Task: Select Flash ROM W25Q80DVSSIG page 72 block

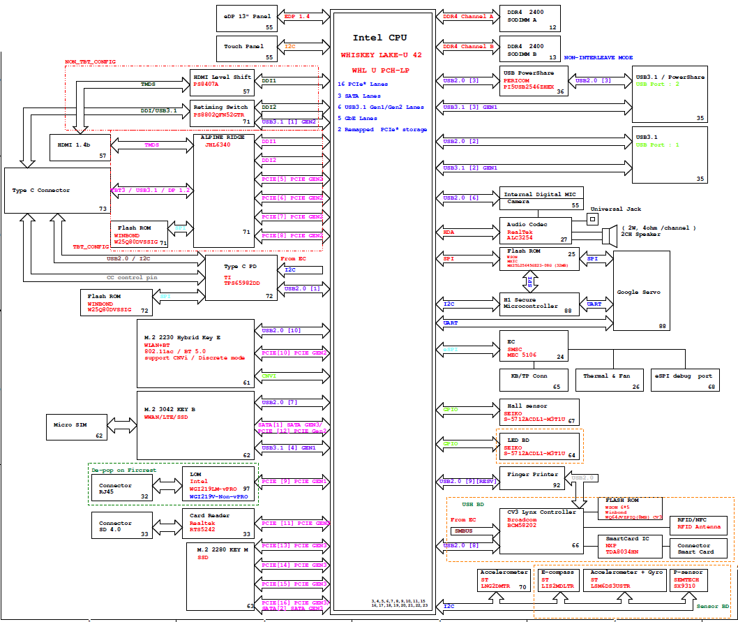Action: (116, 302)
